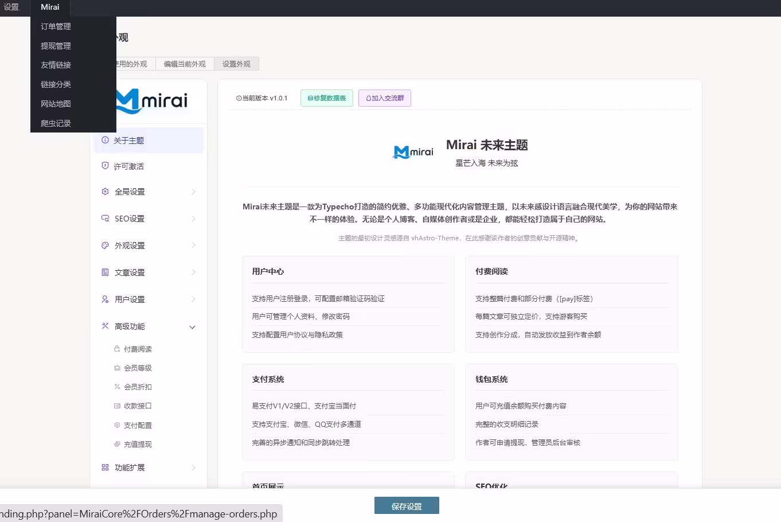
Task: Select the 关于主题 info icon
Action: (x=105, y=139)
